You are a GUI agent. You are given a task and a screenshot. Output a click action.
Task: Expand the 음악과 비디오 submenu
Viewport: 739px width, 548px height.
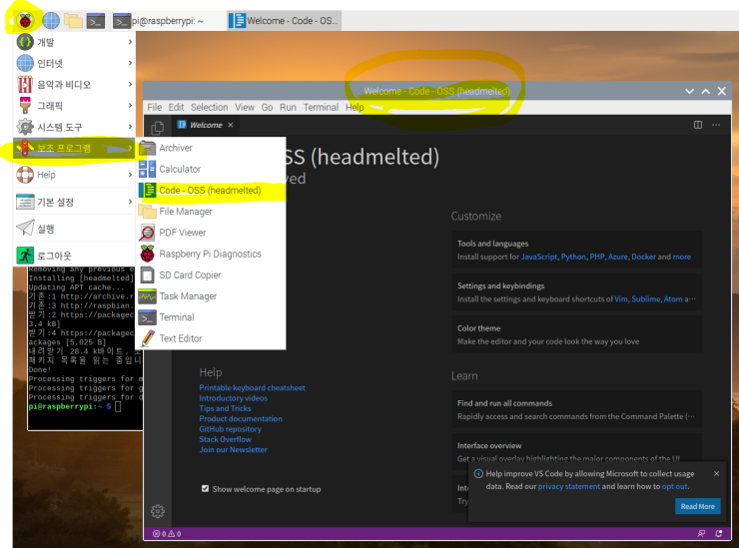point(75,84)
